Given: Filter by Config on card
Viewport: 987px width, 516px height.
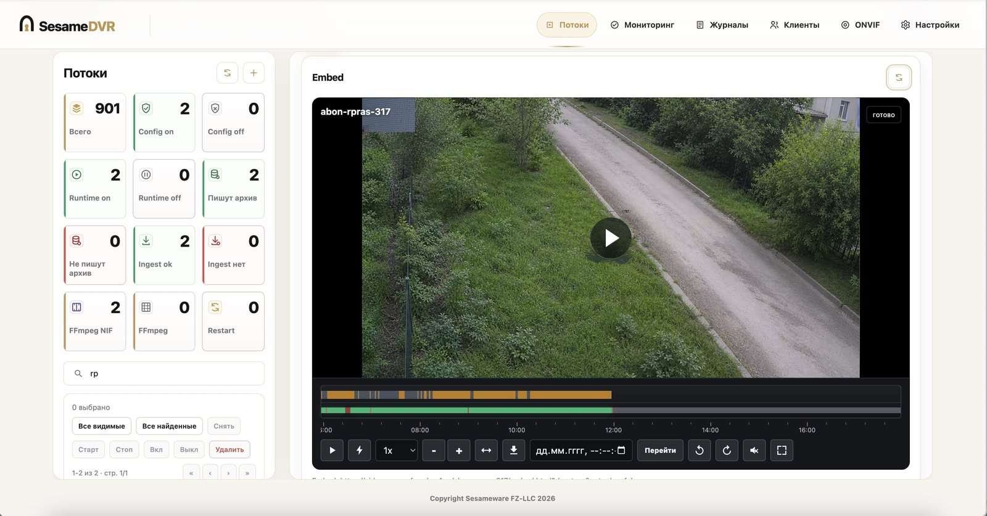Looking at the screenshot, I should [164, 122].
